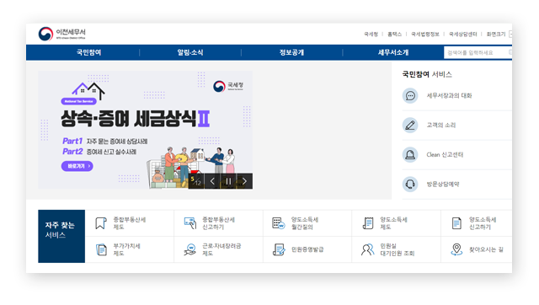The image size is (539, 305).
Task: Click the 5/12 slide counter
Action: coord(196,181)
